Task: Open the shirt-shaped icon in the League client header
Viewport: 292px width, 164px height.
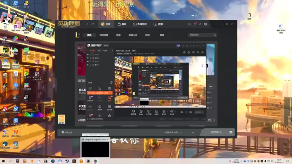Action: (x=189, y=24)
